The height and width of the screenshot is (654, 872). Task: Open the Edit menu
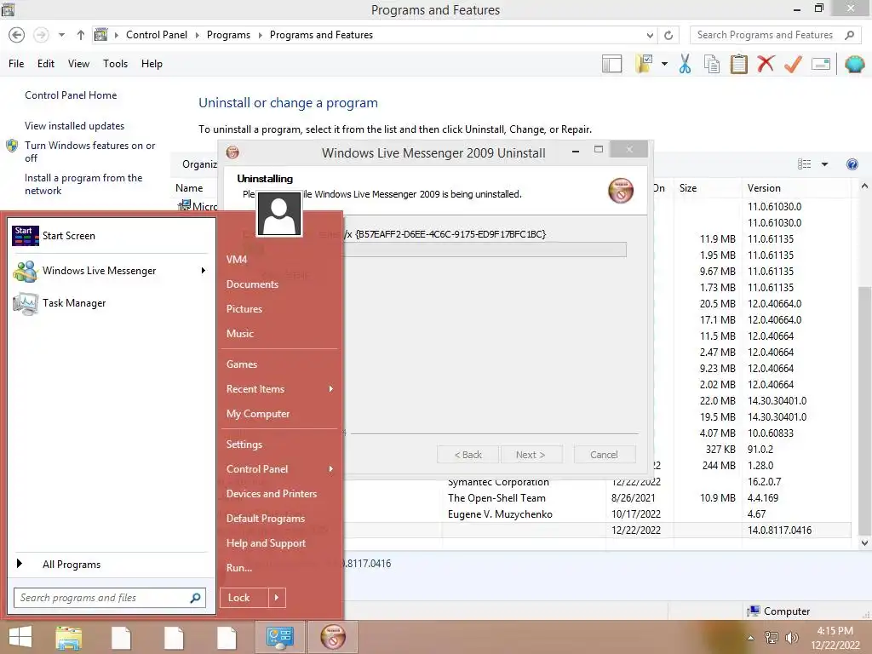tap(46, 64)
